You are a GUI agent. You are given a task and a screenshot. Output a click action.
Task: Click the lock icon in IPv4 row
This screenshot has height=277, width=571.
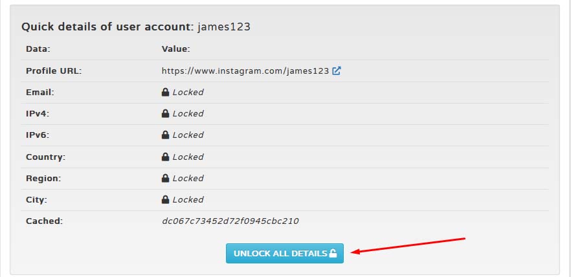(x=165, y=113)
